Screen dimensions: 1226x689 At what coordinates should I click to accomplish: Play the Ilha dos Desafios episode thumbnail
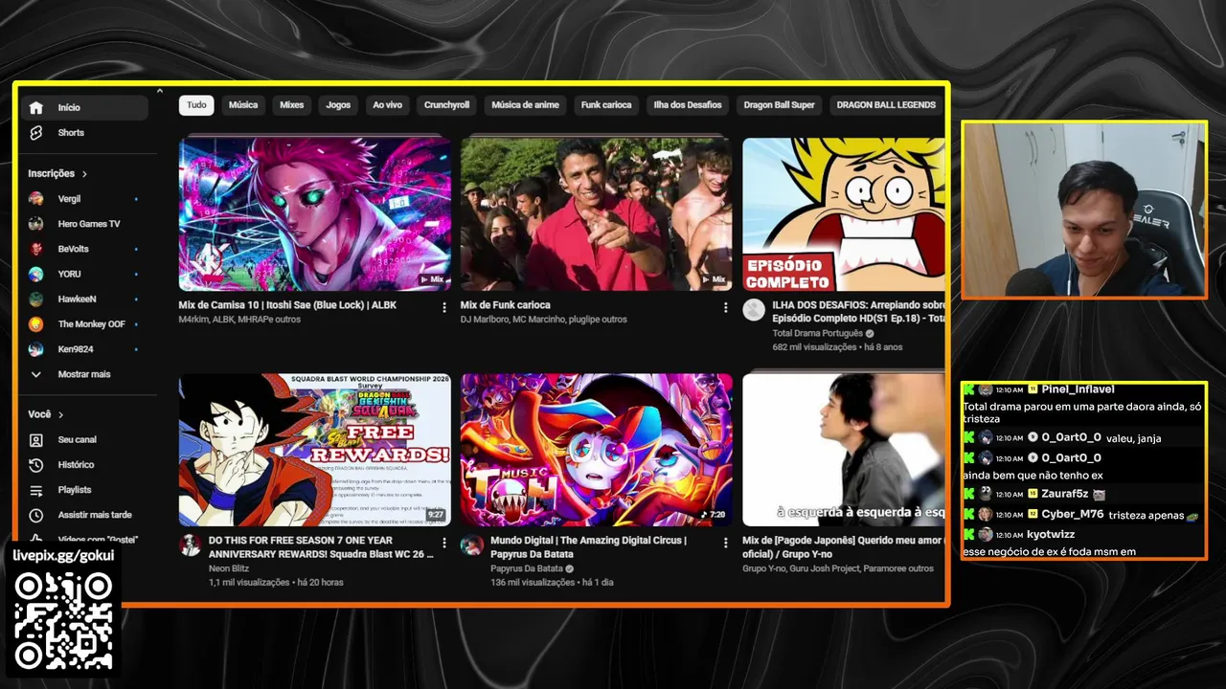pyautogui.click(x=844, y=214)
